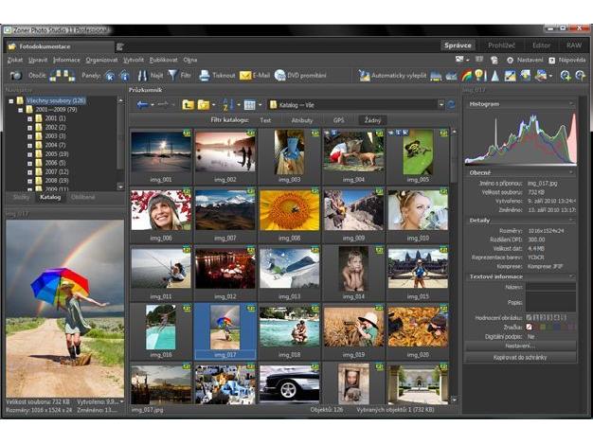Screen dimensions: 593x444
Task: Click the refresh icon beside catalog path
Action: tap(451, 105)
